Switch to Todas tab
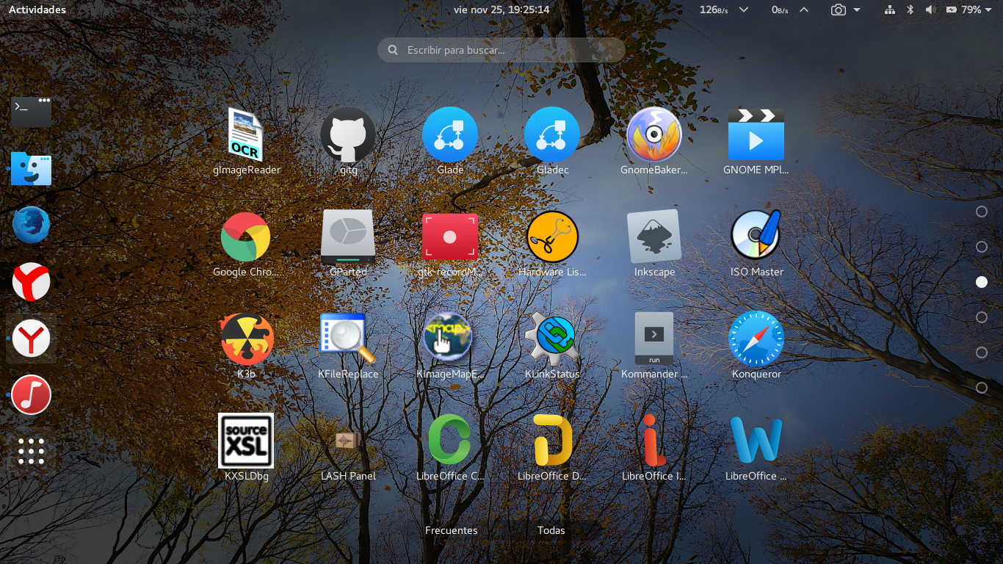The height and width of the screenshot is (564, 1003). [551, 530]
